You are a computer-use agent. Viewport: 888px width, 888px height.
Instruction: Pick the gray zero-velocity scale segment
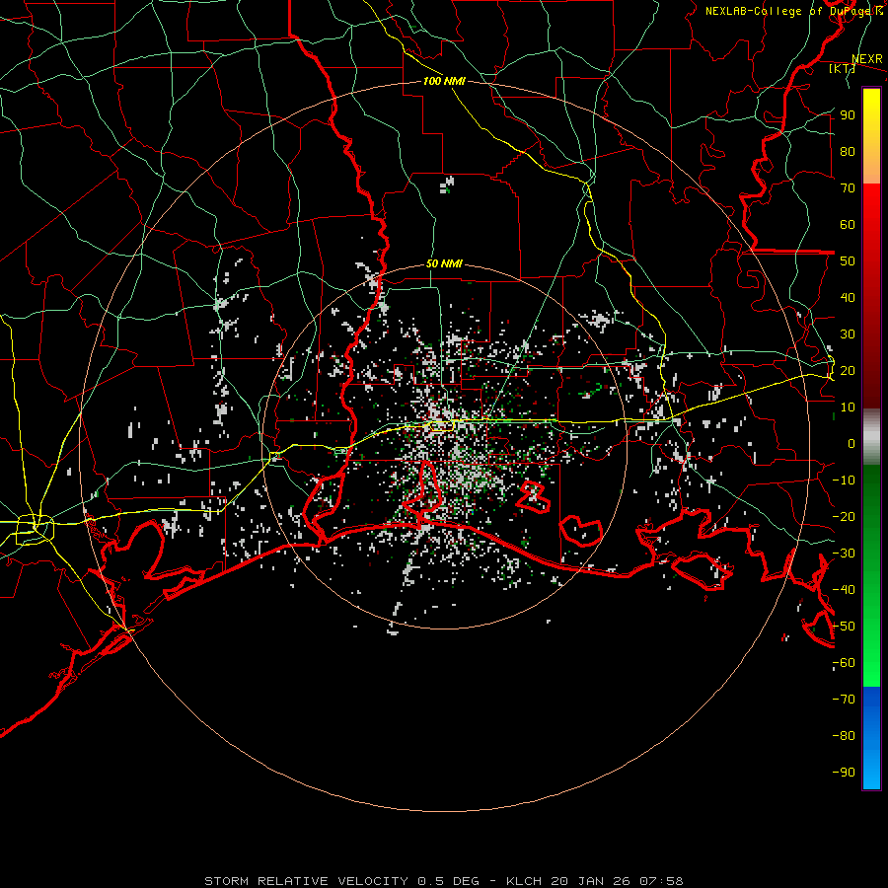point(871,437)
